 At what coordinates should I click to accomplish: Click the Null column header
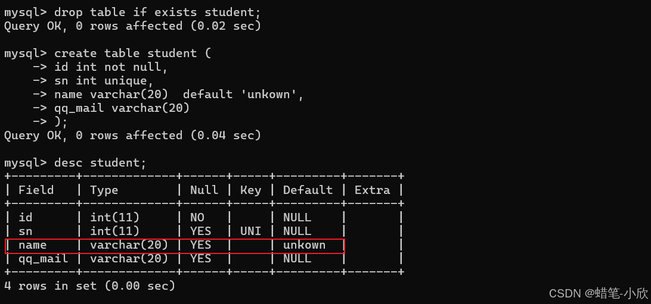(204, 190)
